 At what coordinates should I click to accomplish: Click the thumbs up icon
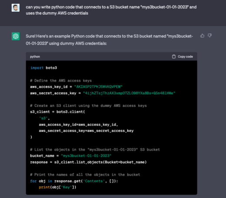pos(203,36)
